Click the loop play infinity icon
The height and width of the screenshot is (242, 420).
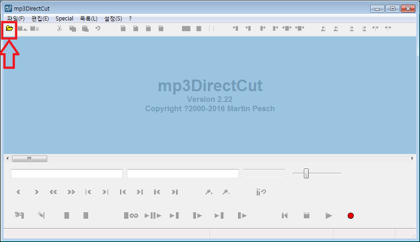pos(131,215)
